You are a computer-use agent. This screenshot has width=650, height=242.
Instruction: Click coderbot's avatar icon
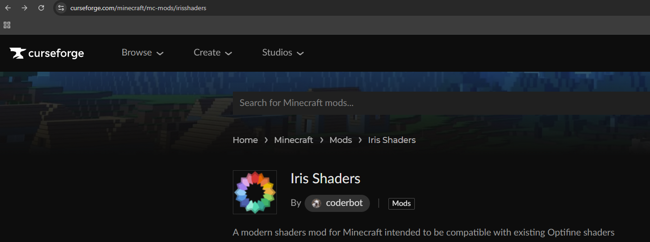tap(317, 203)
